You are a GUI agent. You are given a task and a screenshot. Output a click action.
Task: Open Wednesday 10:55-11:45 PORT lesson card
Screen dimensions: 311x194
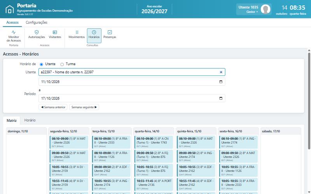pyautogui.click(x=154, y=185)
